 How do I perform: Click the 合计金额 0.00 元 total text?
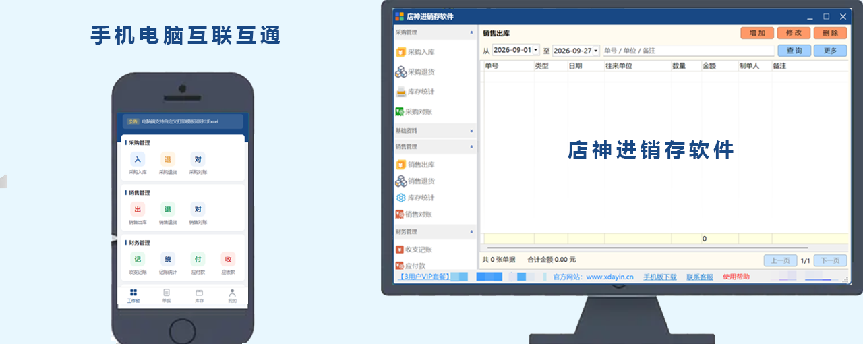pos(552,260)
